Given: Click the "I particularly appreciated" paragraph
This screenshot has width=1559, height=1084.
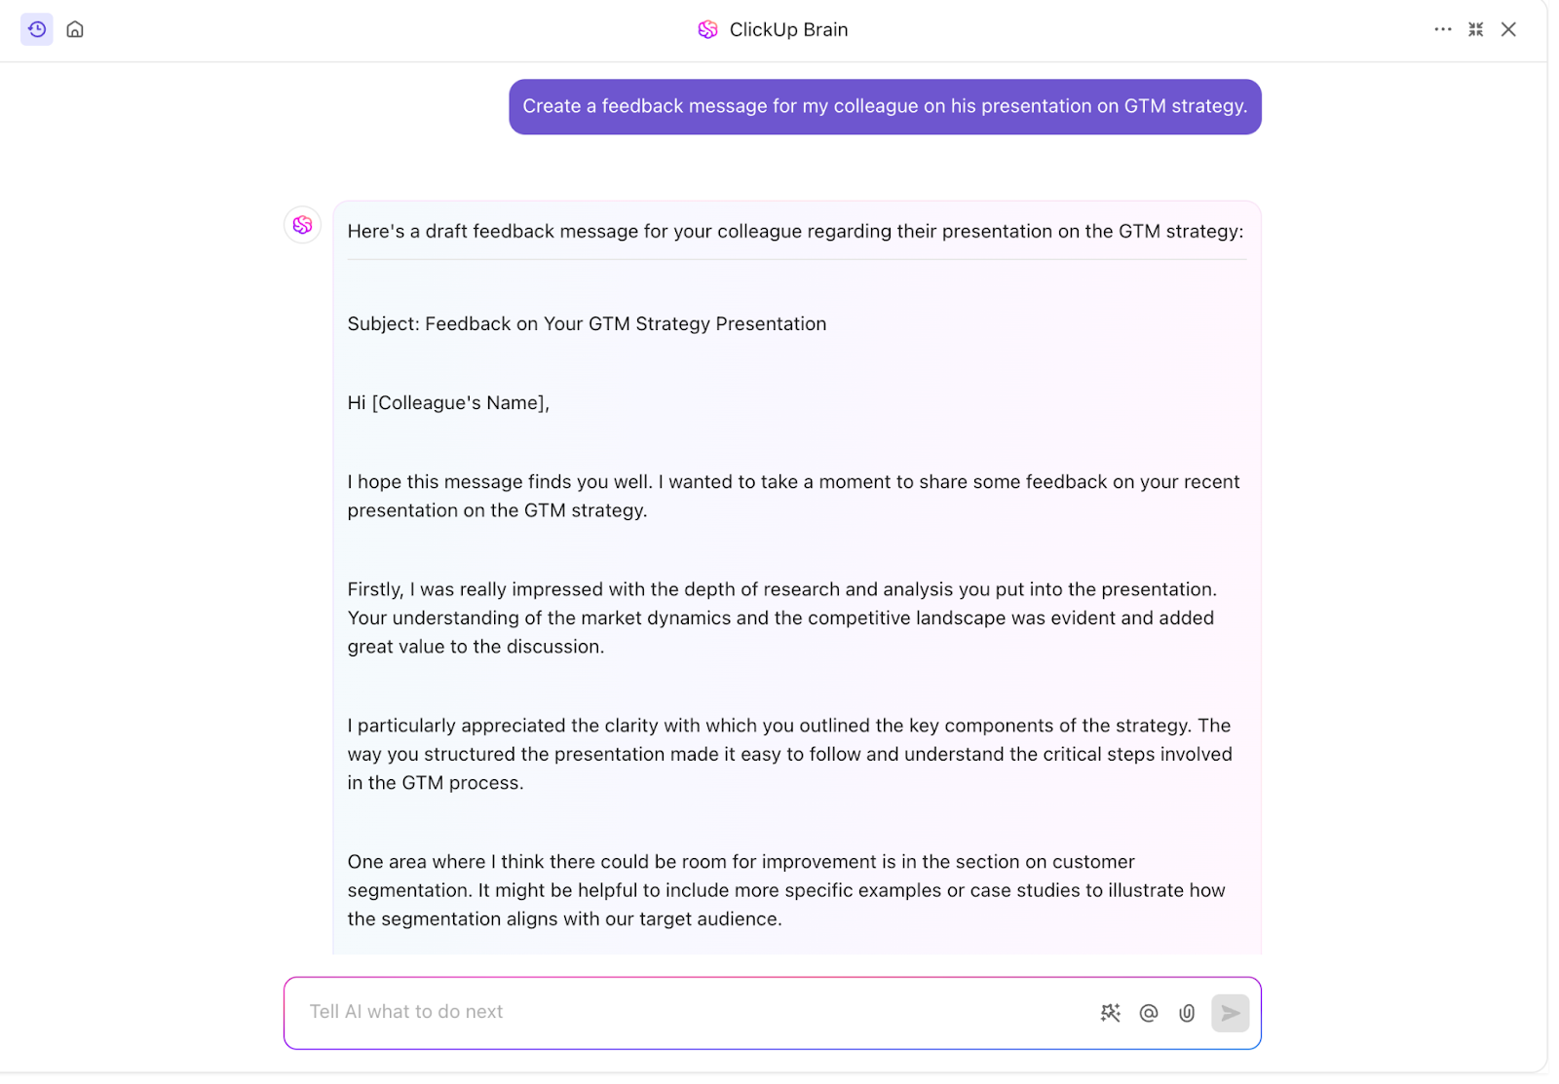Looking at the screenshot, I should (789, 754).
